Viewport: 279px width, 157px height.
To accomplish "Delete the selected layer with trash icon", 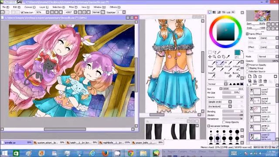I will pyautogui.click(x=265, y=81).
